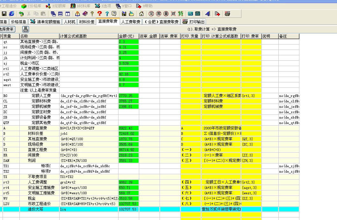This screenshot has height=220, width=337.
Task: Click the green Undo arrow icon
Action: [x=21, y=14]
